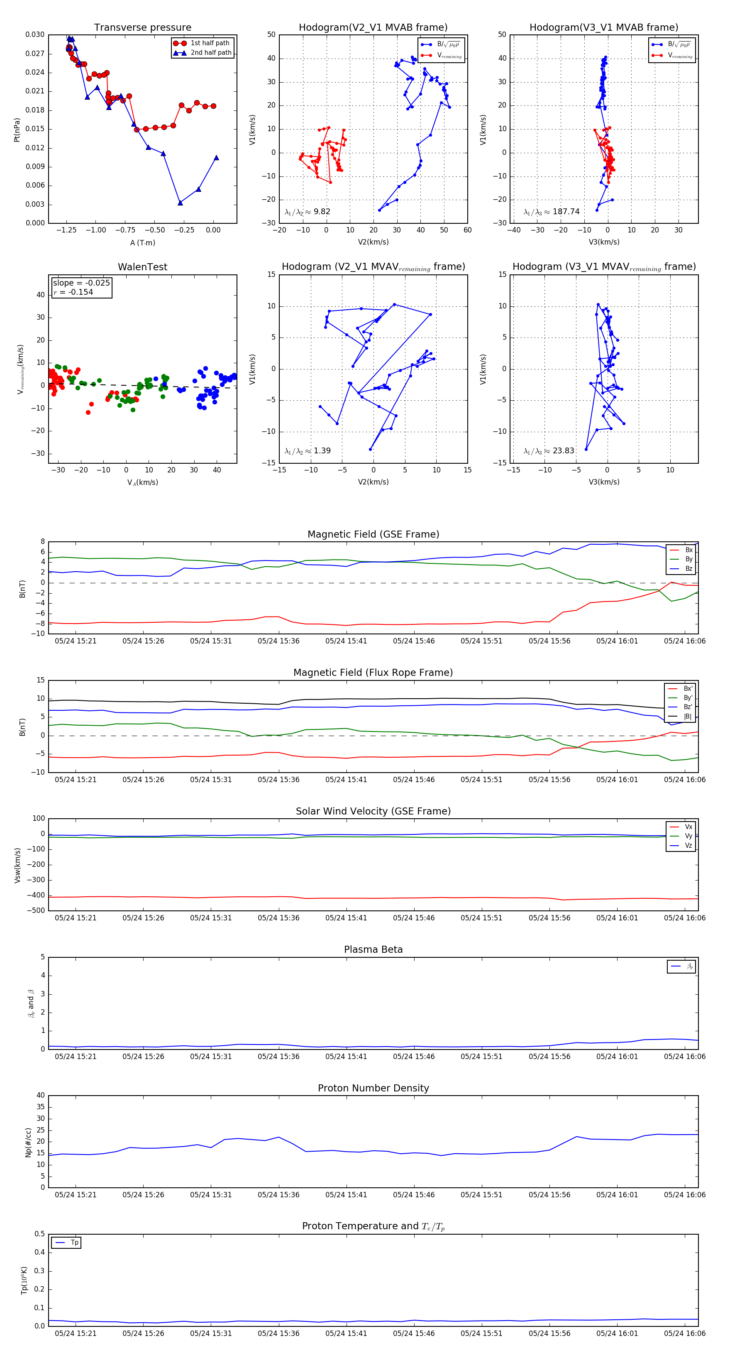Click 'Hodogram(V2_V1 MVAB frame)' title
The image size is (747, 1370).
coord(373,28)
